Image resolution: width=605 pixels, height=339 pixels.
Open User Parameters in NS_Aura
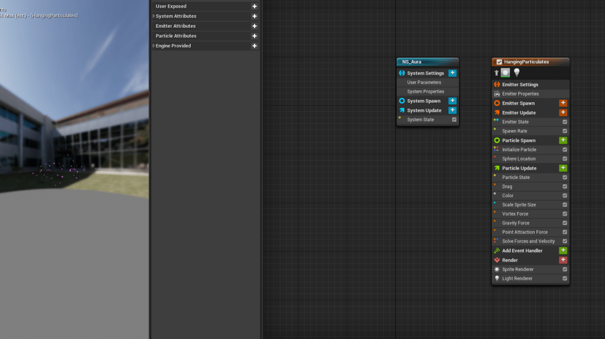pos(424,83)
